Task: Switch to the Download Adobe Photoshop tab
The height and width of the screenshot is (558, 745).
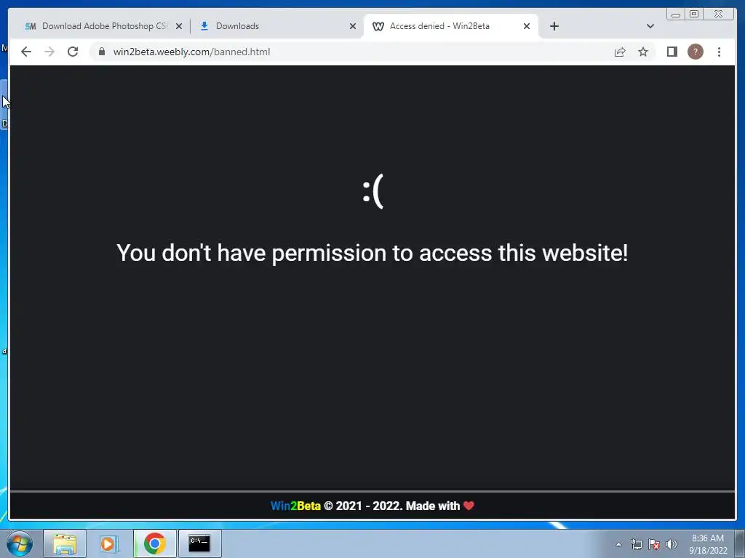Action: click(x=97, y=26)
